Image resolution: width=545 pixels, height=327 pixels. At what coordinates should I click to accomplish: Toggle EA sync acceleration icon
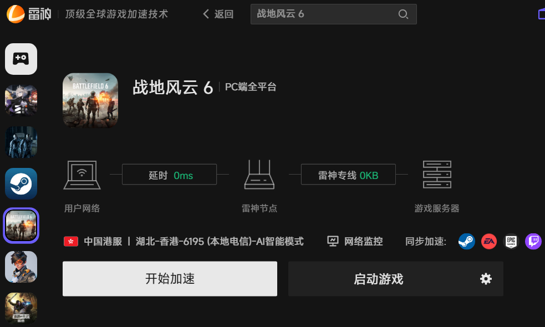tap(488, 241)
